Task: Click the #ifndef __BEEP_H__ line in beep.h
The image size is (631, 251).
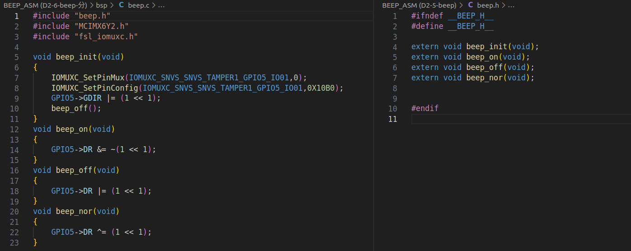Action: [x=452, y=16]
